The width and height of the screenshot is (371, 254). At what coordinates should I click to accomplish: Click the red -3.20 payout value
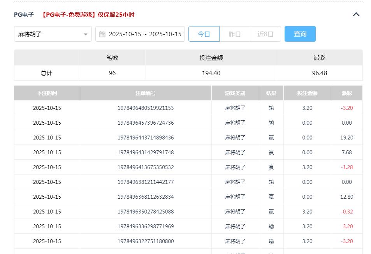pos(346,108)
